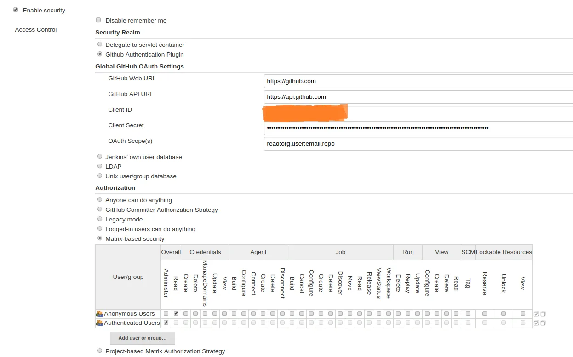Click the user icon beside Authenticated Users
The image size is (573, 357).
[99, 323]
